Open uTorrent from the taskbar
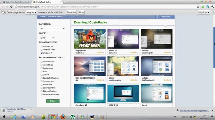 (73, 117)
